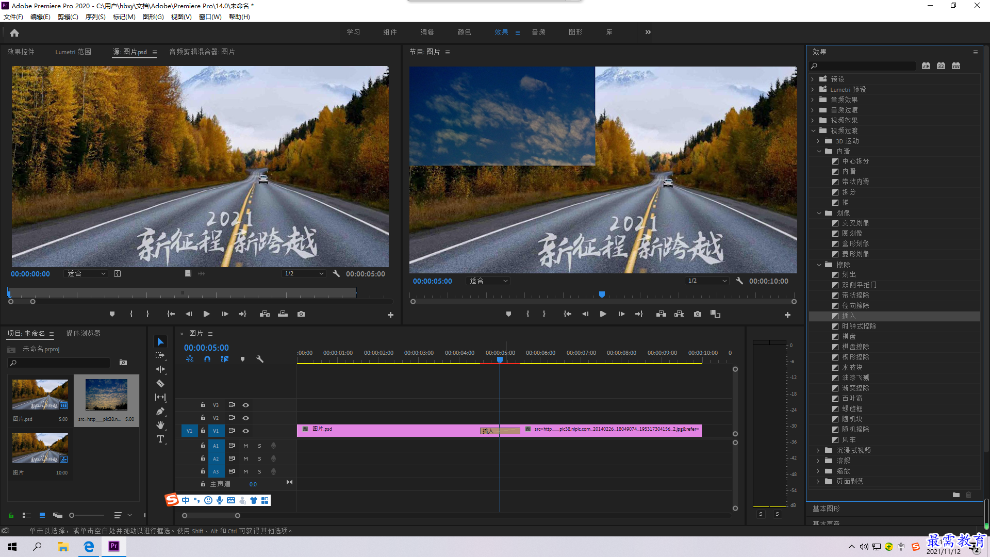Click the Effects panel search field

[x=863, y=66]
